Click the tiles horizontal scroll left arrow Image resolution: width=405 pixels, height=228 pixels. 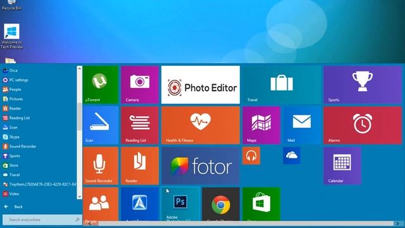click(90, 224)
